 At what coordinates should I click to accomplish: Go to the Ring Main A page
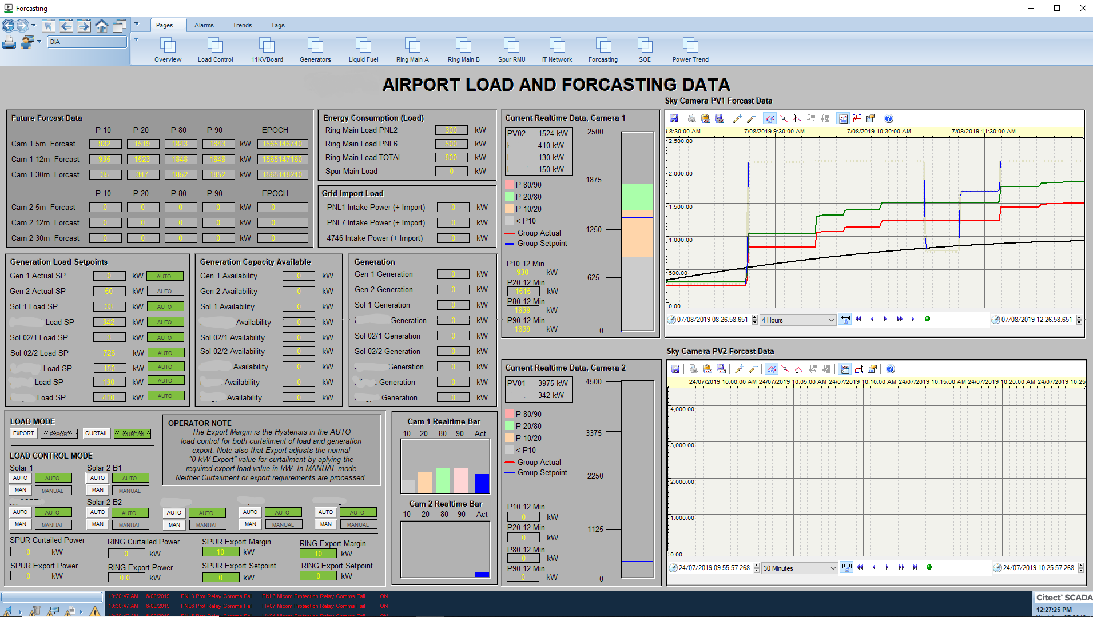[x=412, y=46]
